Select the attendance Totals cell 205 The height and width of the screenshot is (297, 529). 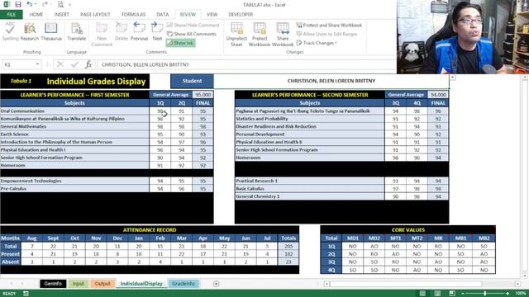coord(288,246)
